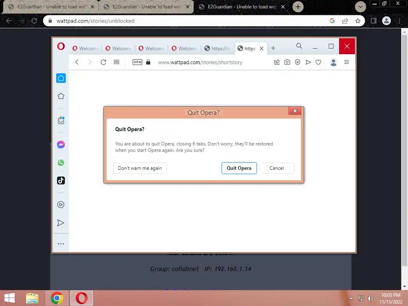Open Opera Easy Setup sliders icon
408x306 pixels.
(x=347, y=62)
